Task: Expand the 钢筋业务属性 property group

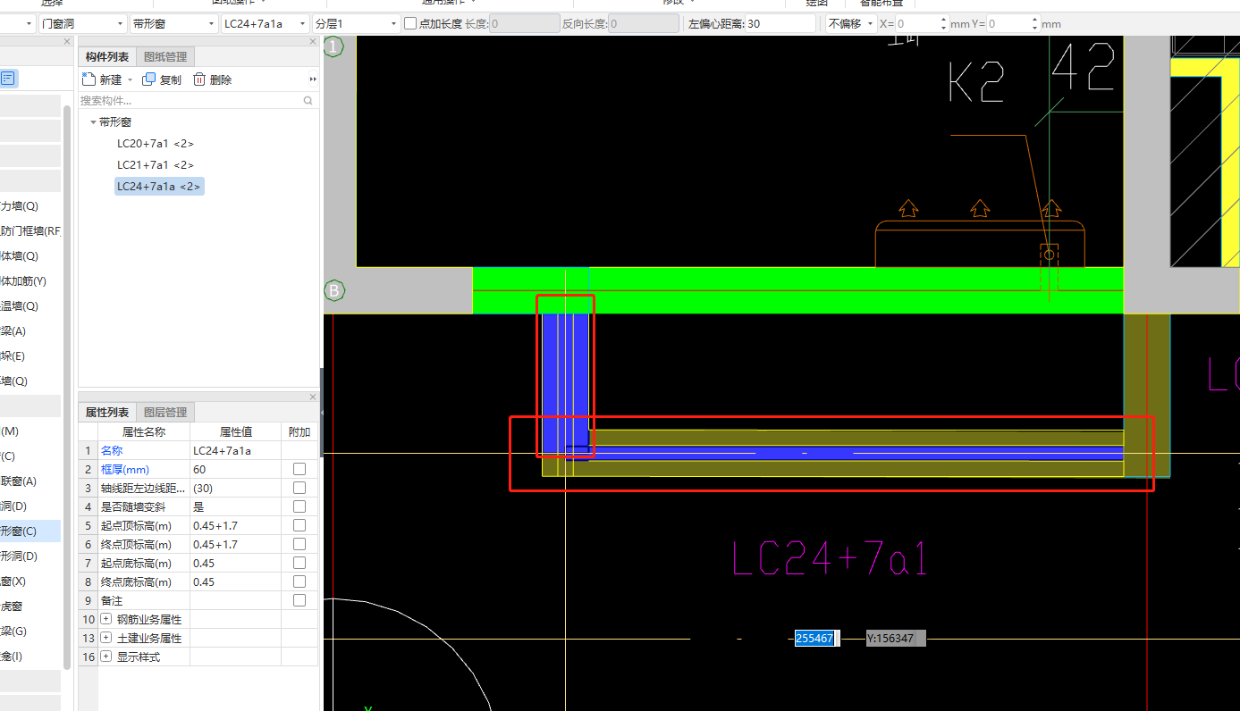Action: (x=105, y=619)
